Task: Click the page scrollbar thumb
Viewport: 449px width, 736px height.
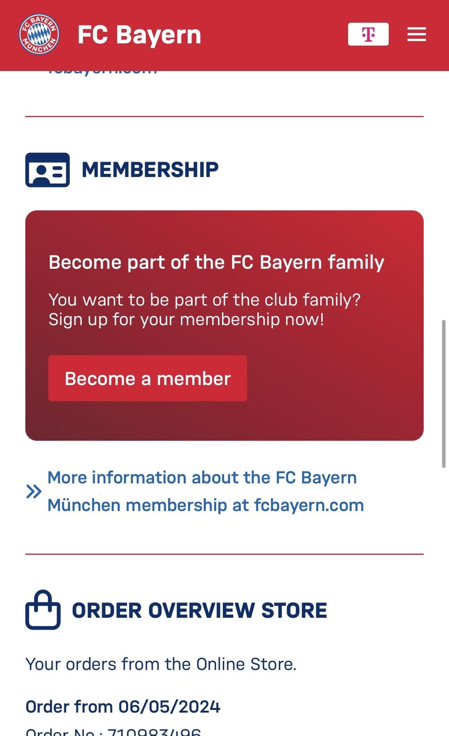Action: pyautogui.click(x=444, y=394)
